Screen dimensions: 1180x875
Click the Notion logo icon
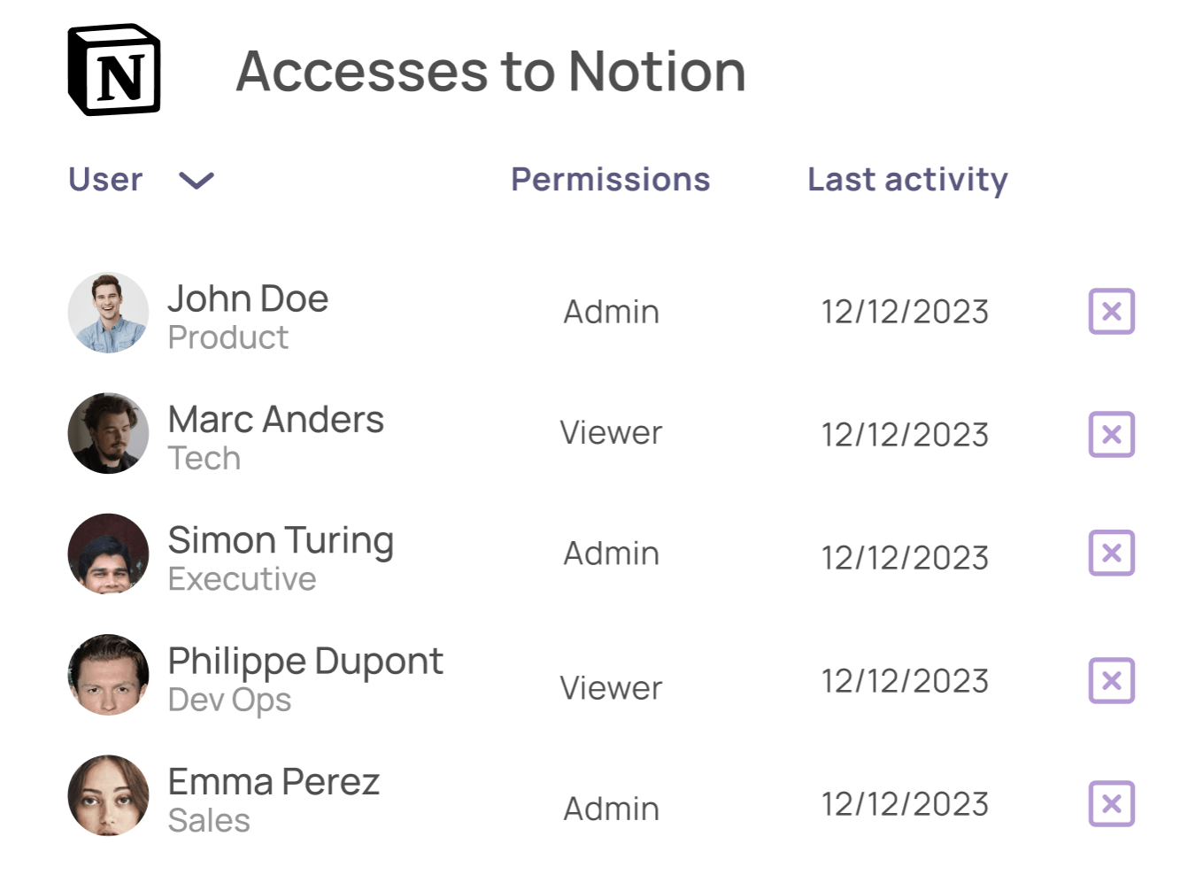(x=114, y=70)
